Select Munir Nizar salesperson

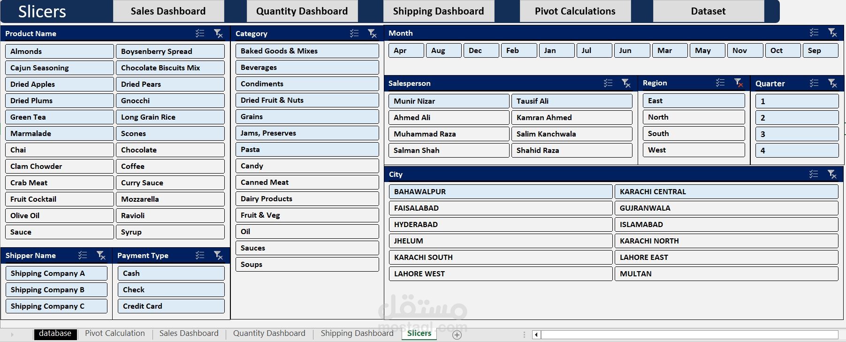point(449,101)
